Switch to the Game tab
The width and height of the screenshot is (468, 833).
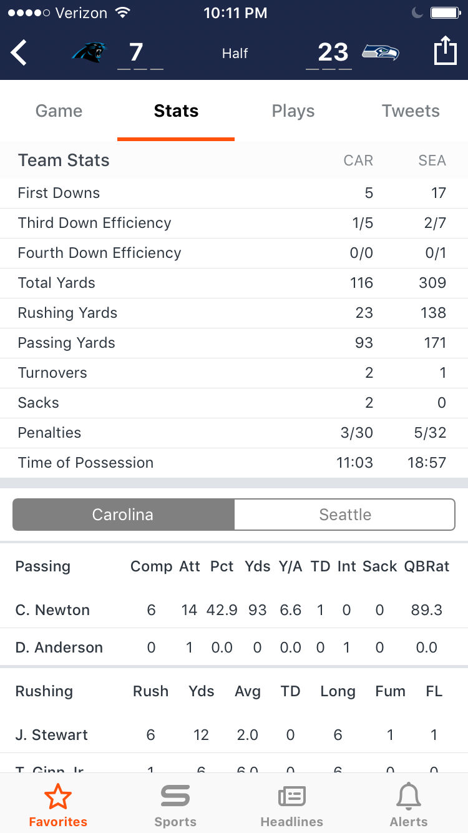(59, 111)
